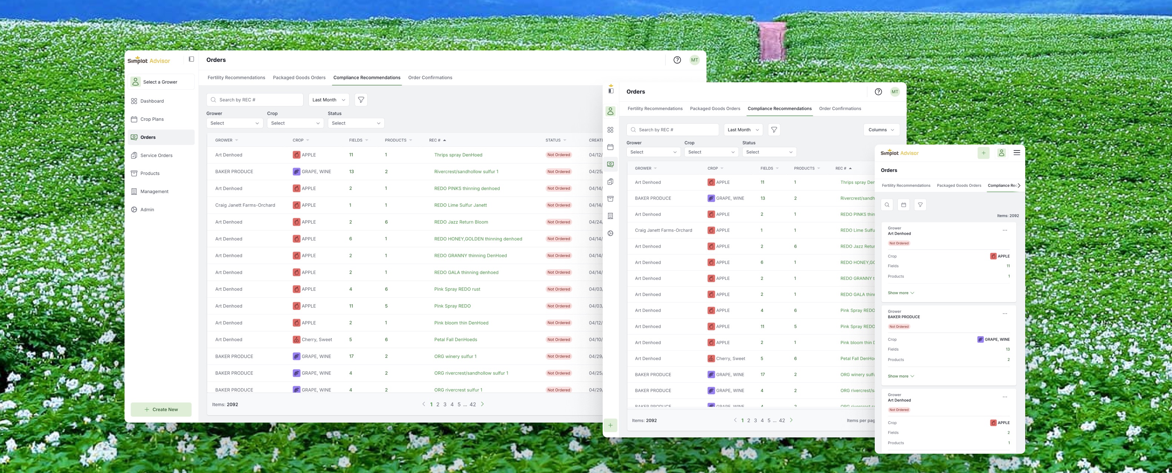Open Thrips spray DenHoed recommendation link

point(458,155)
